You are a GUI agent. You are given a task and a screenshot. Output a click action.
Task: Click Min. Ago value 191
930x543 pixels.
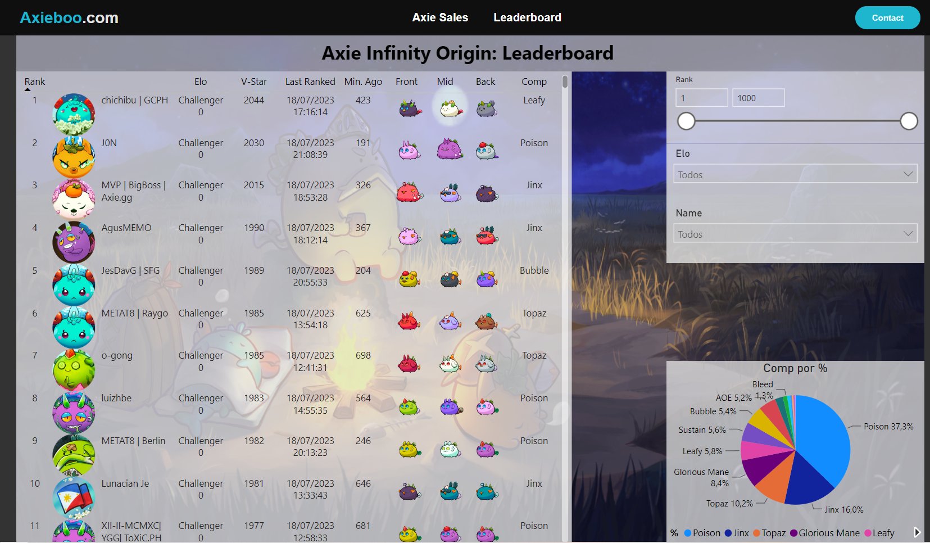pyautogui.click(x=363, y=143)
